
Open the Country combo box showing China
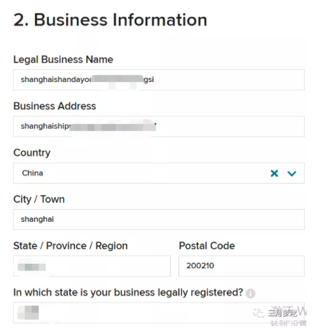click(159, 173)
